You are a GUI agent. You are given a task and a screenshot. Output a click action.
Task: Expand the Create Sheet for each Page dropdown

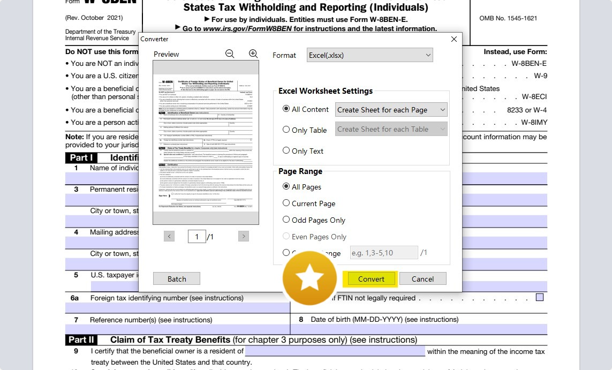(391, 110)
